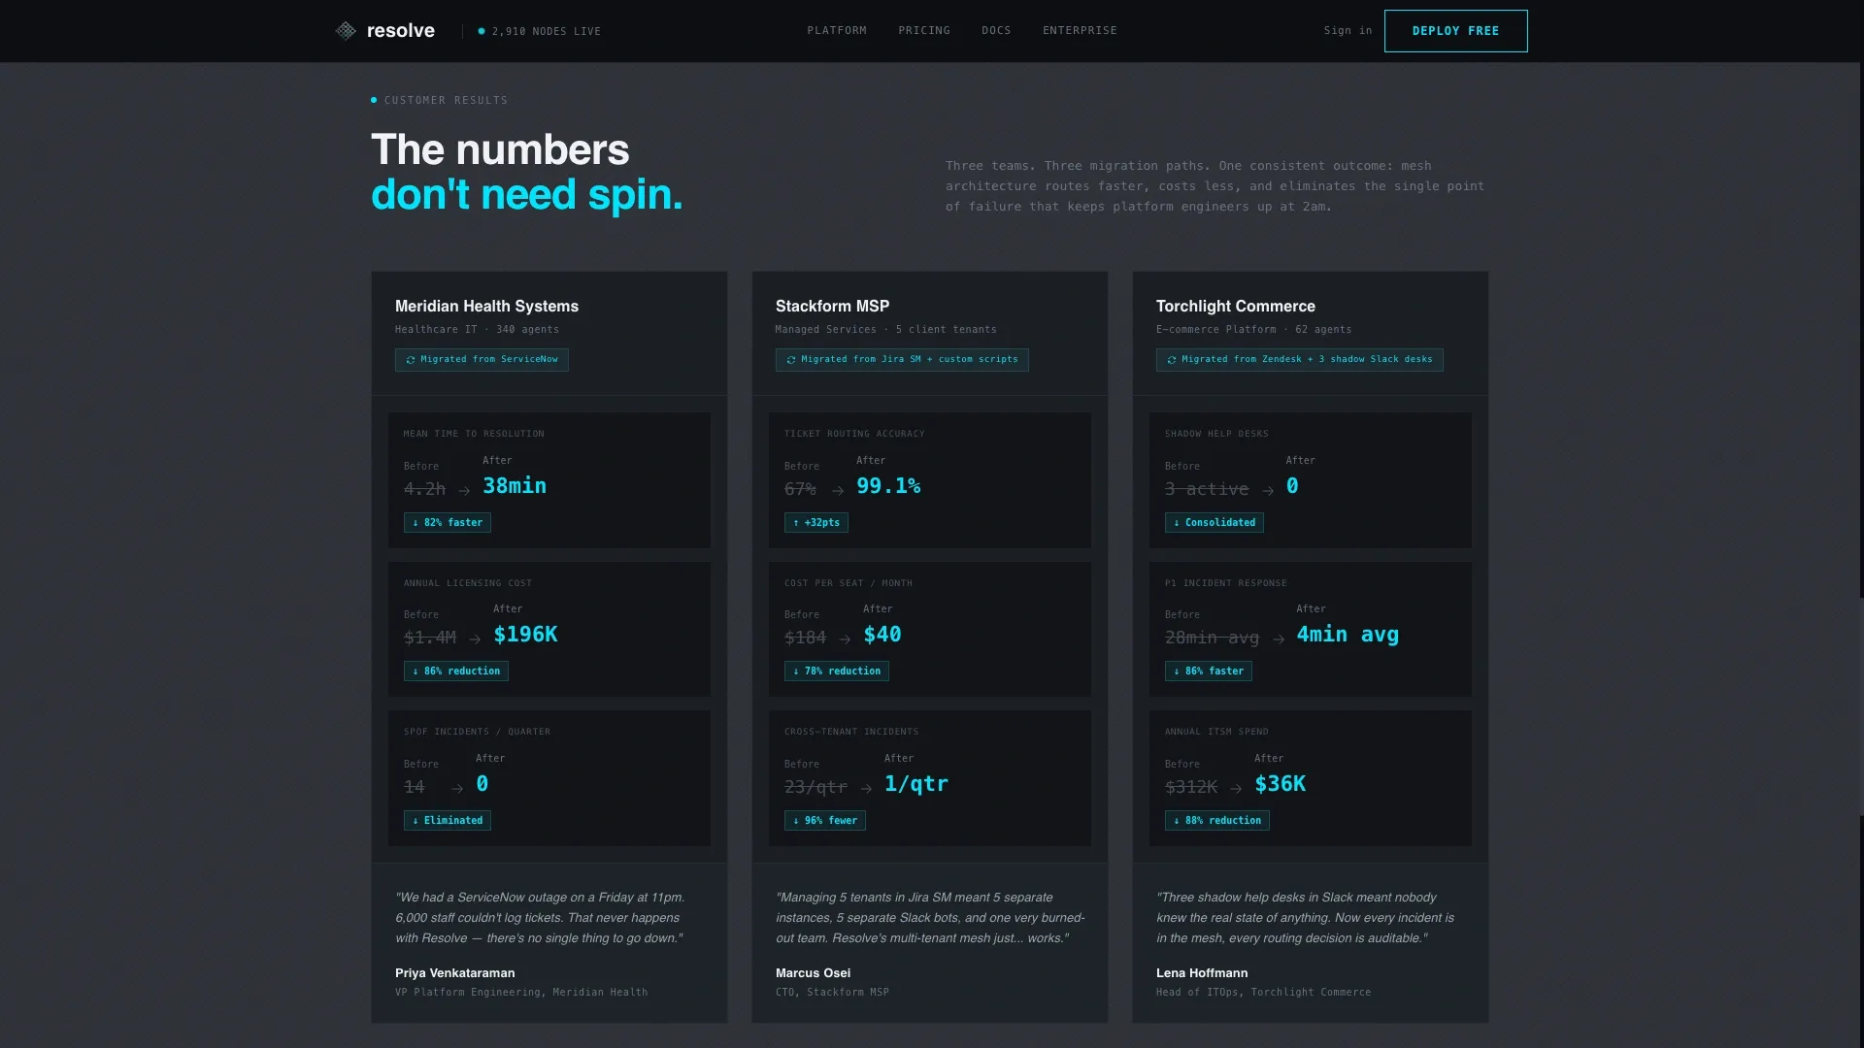Click the Migrated from ServiceNow tag
Image resolution: width=1864 pixels, height=1048 pixels.
482,360
